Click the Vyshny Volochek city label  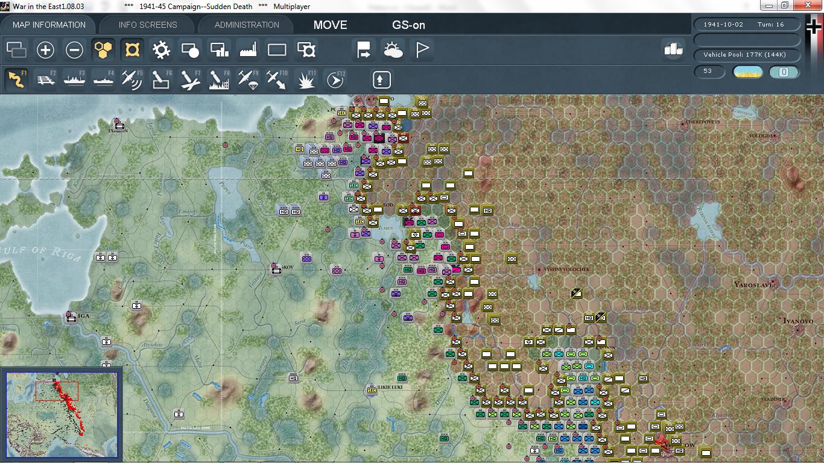(566, 269)
